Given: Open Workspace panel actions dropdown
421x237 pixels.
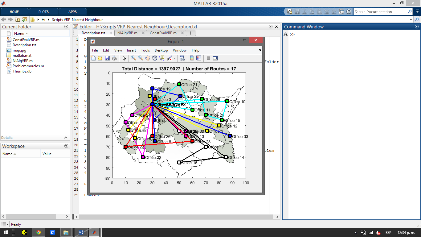Looking at the screenshot, I should 66,146.
